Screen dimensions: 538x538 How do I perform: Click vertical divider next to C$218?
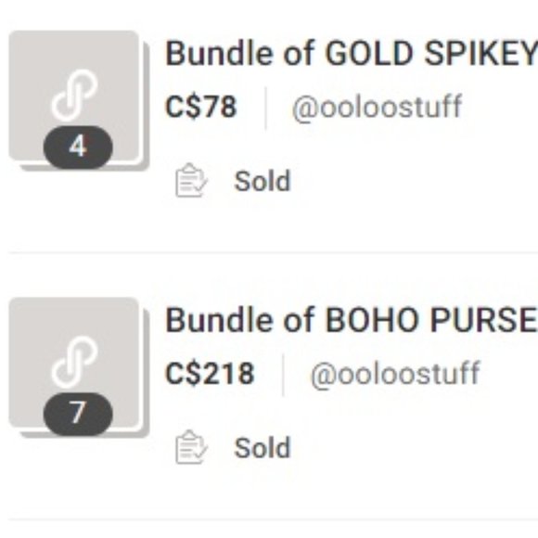tap(283, 376)
